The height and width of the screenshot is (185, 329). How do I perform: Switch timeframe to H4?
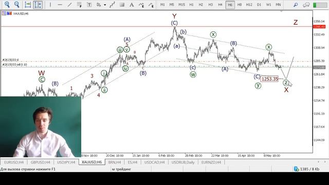point(220,5)
